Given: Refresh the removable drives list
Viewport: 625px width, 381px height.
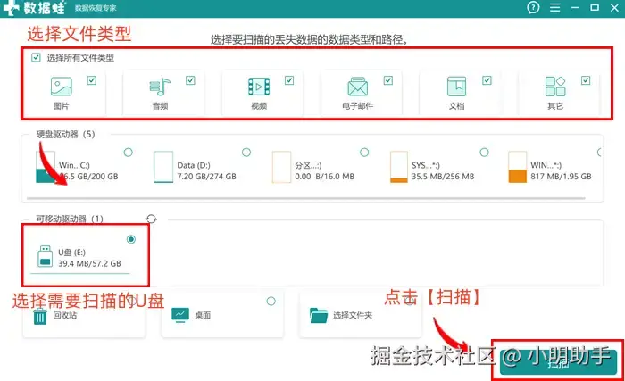Looking at the screenshot, I should (x=151, y=219).
